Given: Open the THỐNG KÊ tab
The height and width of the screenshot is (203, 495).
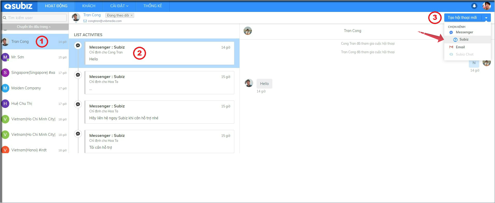Looking at the screenshot, I should (x=153, y=6).
